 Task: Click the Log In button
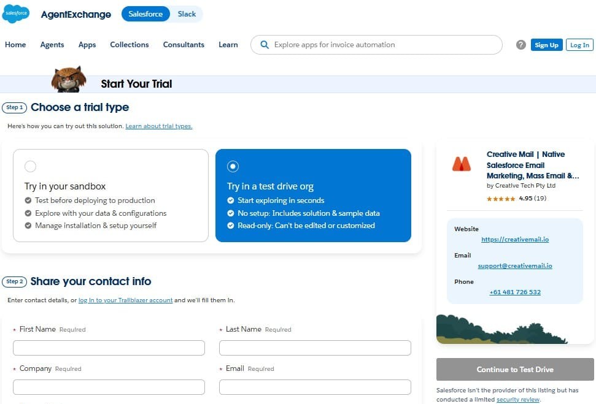pos(579,45)
